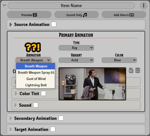This screenshot has width=150, height=136.
Task: Click the Preview button
Action: (x=29, y=15)
